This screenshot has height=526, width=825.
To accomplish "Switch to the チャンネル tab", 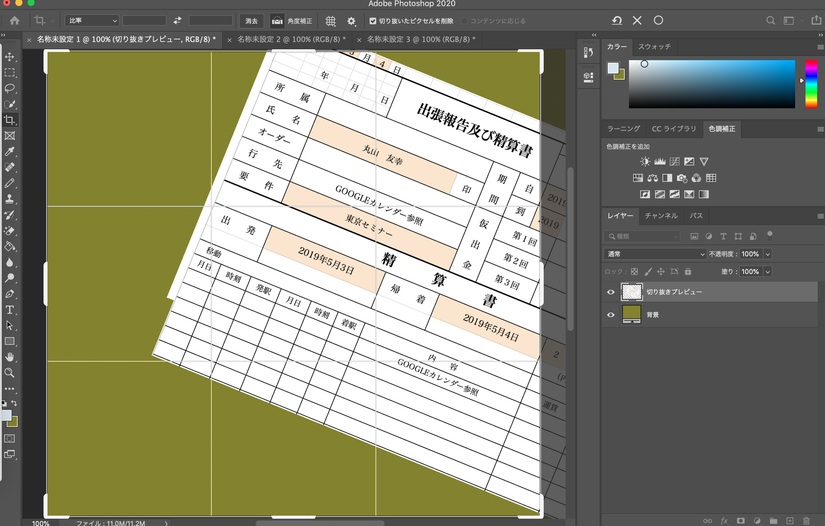I will 661,216.
